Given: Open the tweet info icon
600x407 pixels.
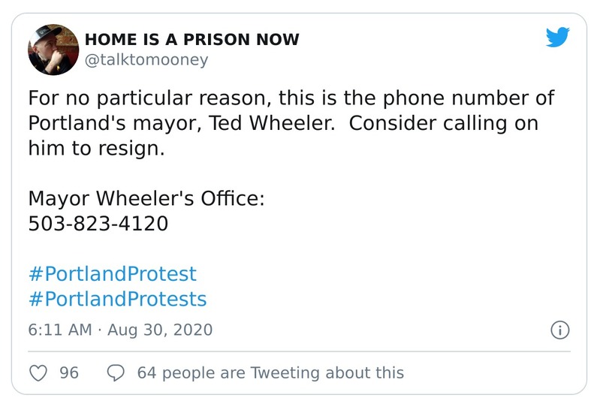Looking at the screenshot, I should click(x=560, y=330).
